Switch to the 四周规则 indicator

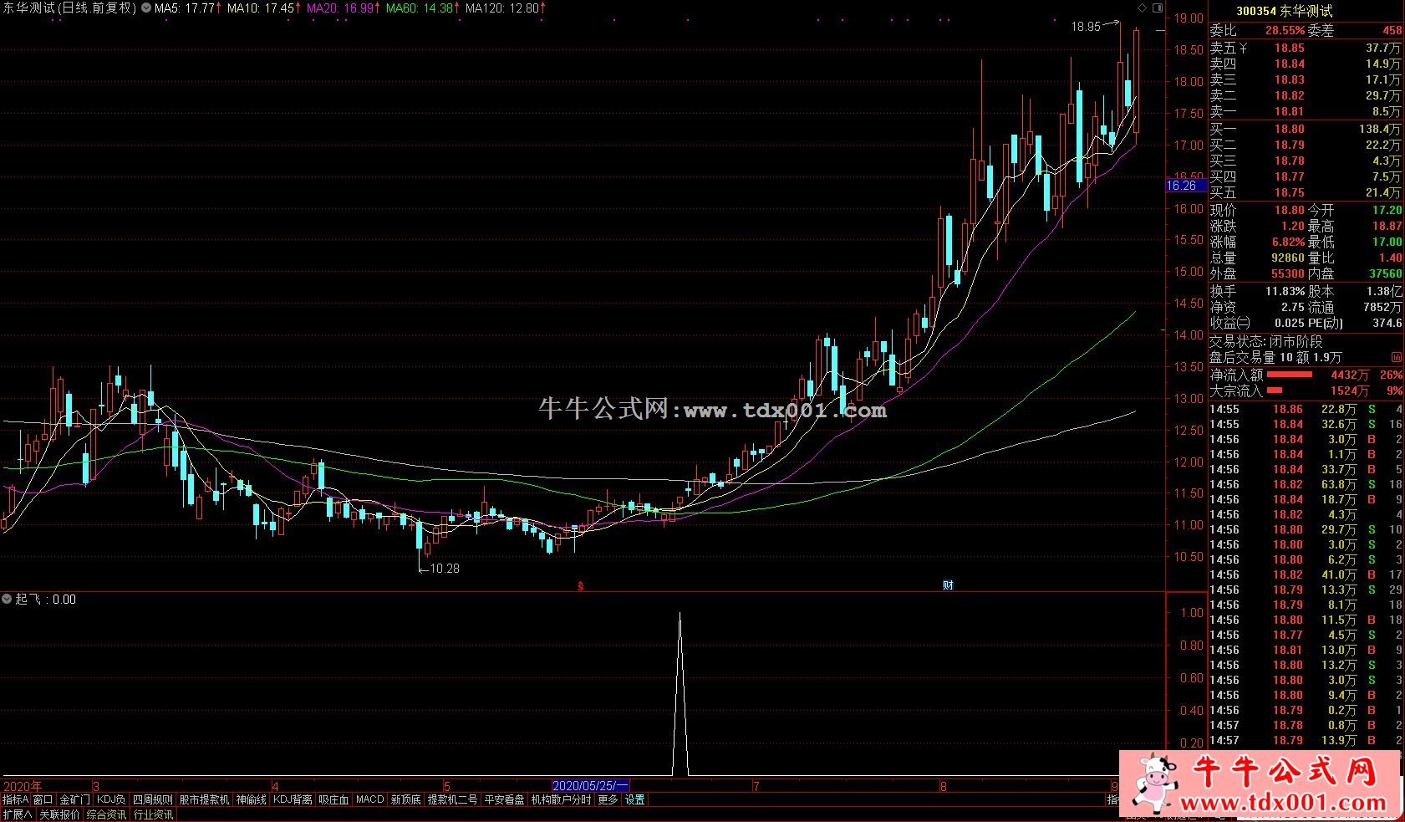coord(153,800)
